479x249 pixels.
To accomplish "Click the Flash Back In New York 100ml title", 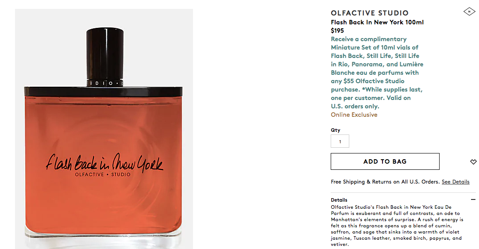I will [377, 22].
